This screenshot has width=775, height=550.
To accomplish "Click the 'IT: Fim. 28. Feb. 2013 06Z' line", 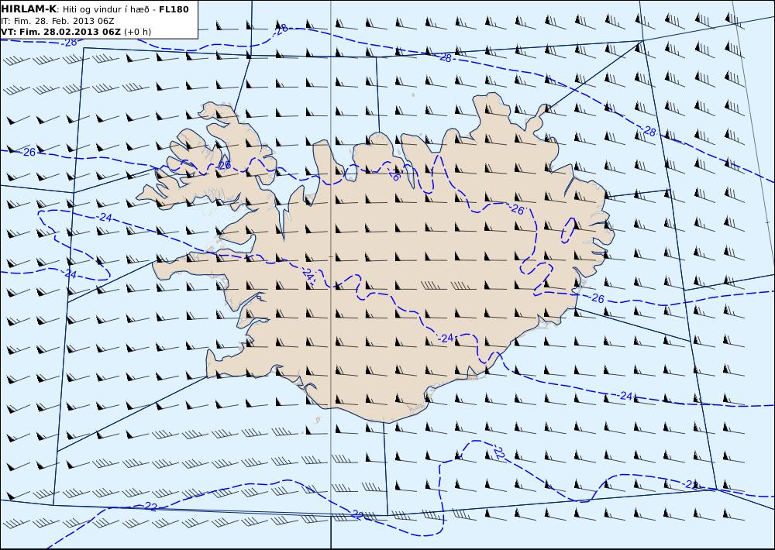I will point(57,21).
